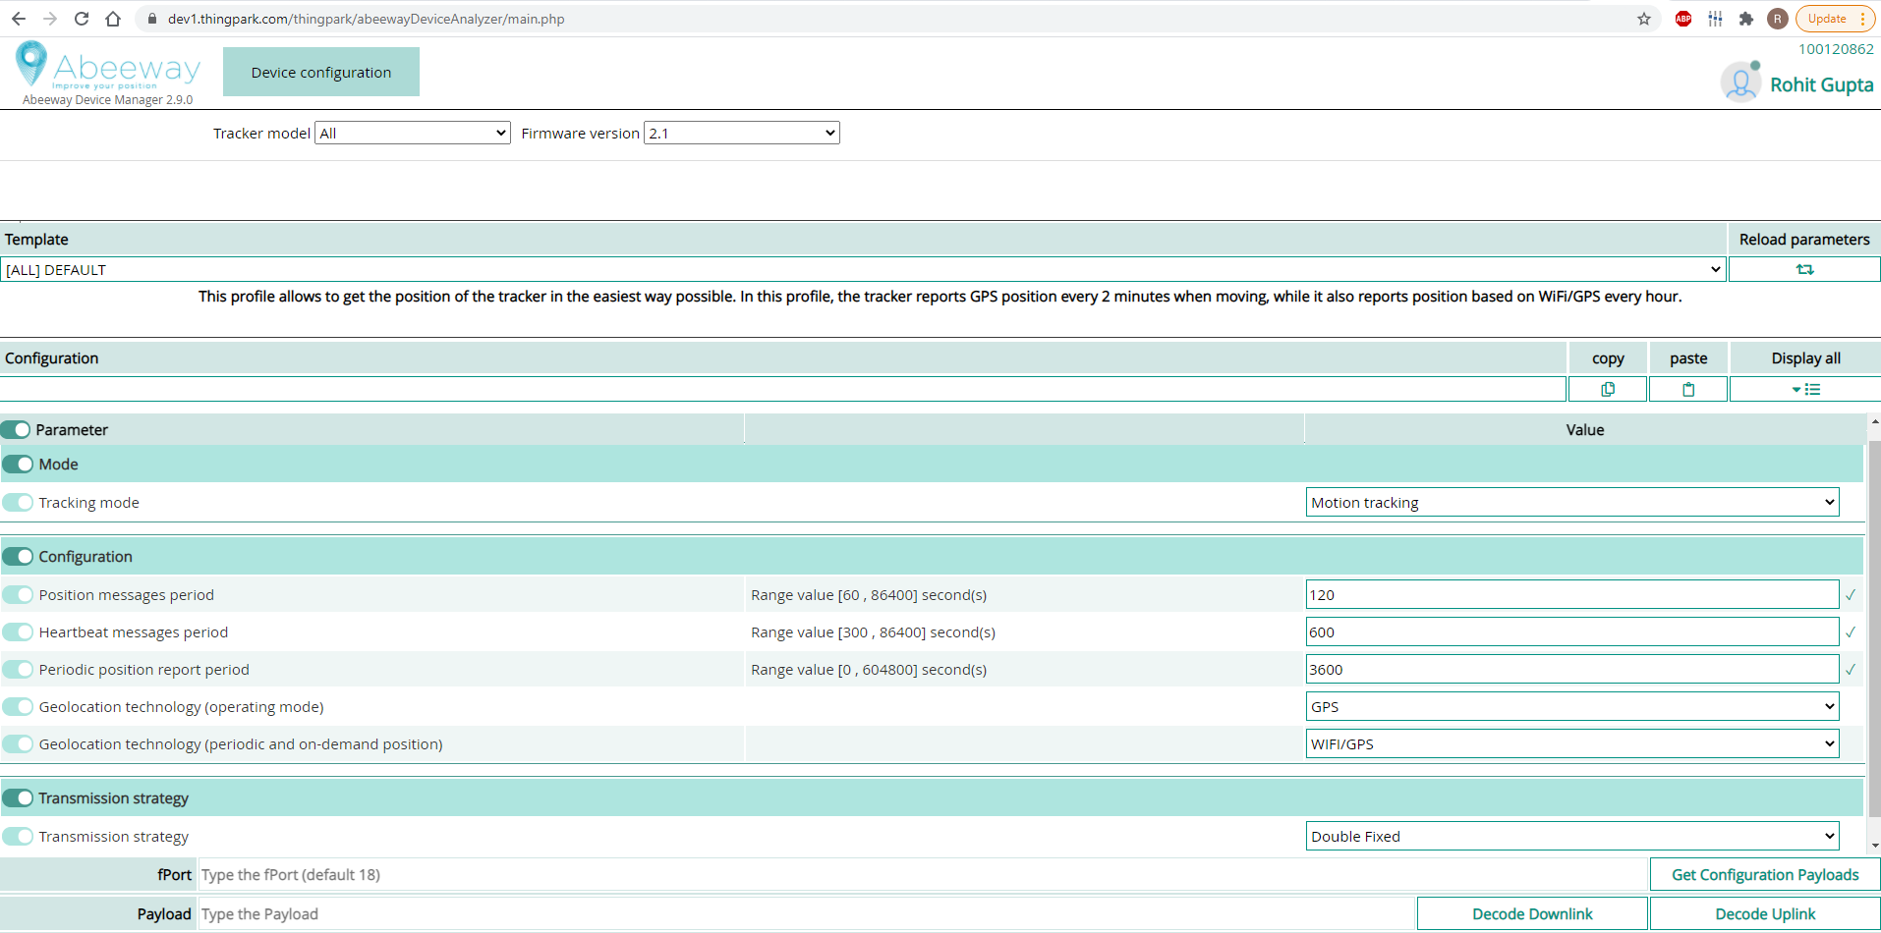Image resolution: width=1881 pixels, height=933 pixels.
Task: Open the browser extensions puzzle icon
Action: pos(1746,19)
